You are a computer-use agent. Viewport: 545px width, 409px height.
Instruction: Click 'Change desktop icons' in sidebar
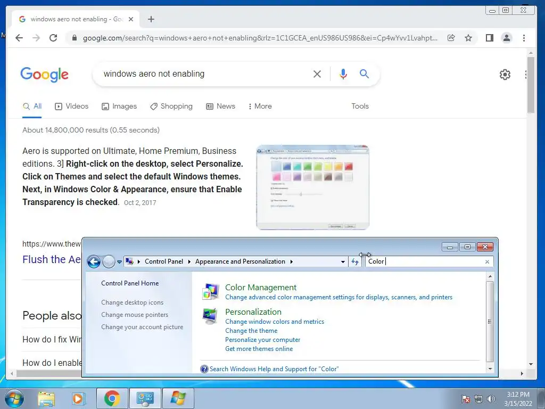pos(132,302)
